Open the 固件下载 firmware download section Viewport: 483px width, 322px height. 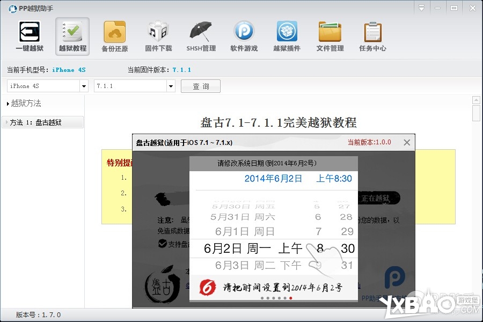click(157, 35)
